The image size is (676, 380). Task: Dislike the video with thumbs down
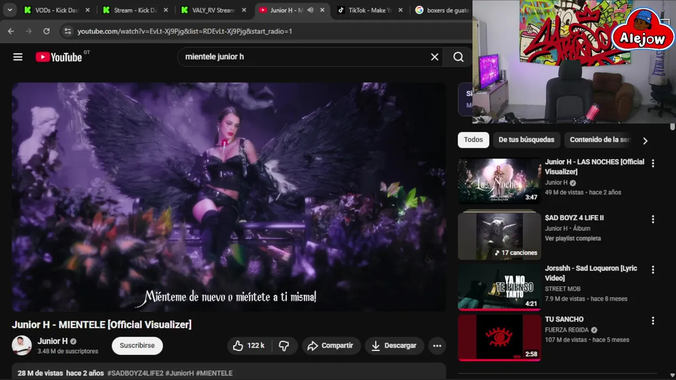[x=284, y=346]
